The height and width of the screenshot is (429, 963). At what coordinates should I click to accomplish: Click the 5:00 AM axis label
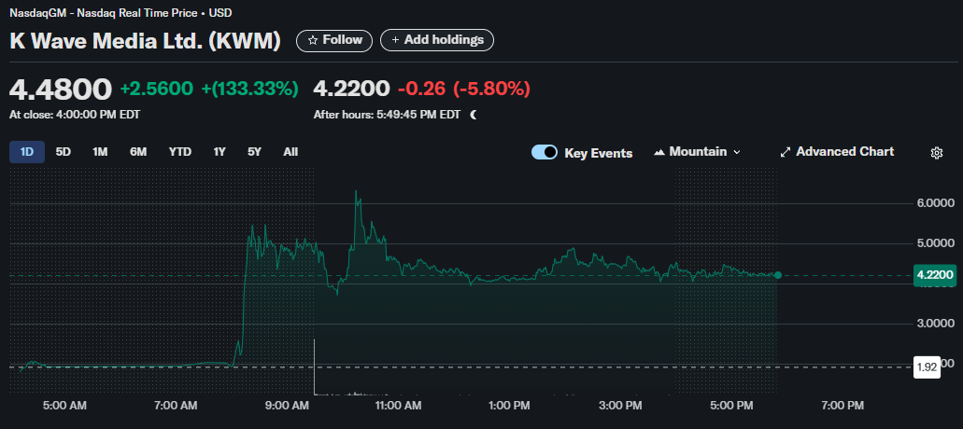tap(65, 406)
